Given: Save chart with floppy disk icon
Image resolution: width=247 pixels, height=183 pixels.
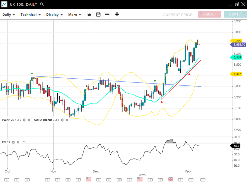Looking at the screenshot, I should tap(98, 14).
